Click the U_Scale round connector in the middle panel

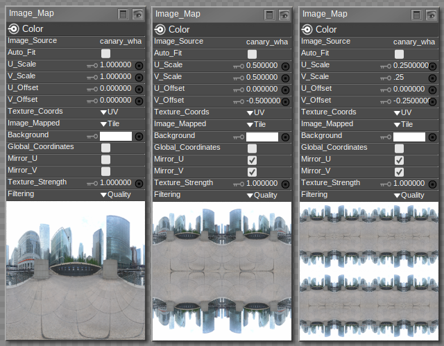[285, 67]
